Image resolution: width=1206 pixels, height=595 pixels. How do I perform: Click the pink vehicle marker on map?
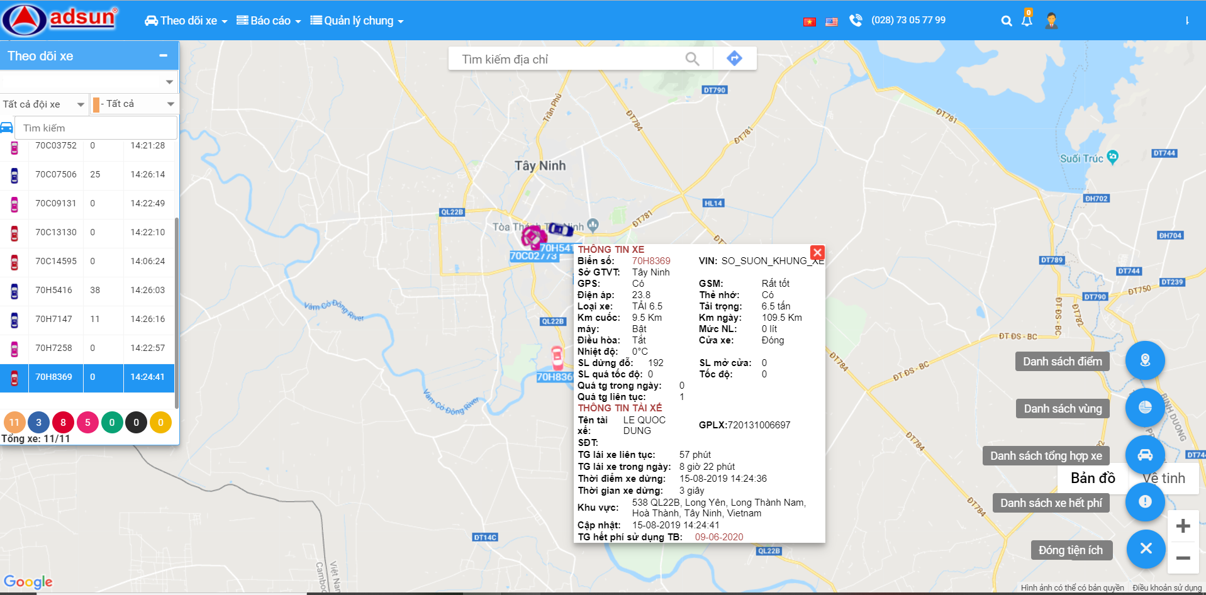pyautogui.click(x=533, y=237)
